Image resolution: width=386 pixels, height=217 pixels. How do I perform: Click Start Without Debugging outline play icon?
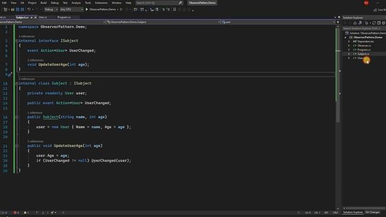(x=121, y=10)
